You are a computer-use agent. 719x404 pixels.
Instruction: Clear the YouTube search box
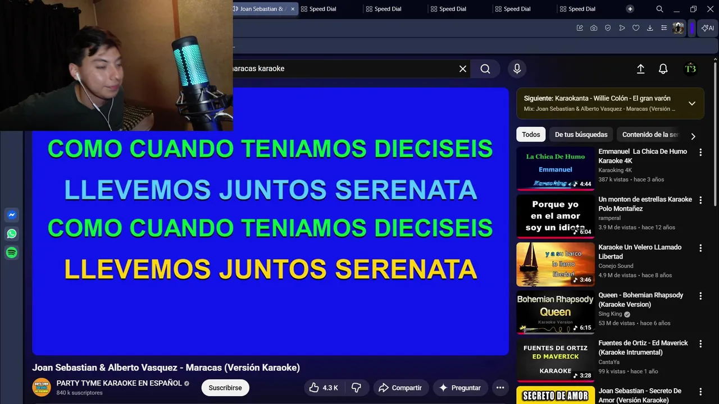click(x=463, y=68)
